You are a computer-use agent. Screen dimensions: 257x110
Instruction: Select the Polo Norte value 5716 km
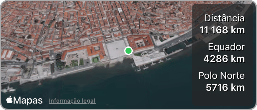point(225,87)
